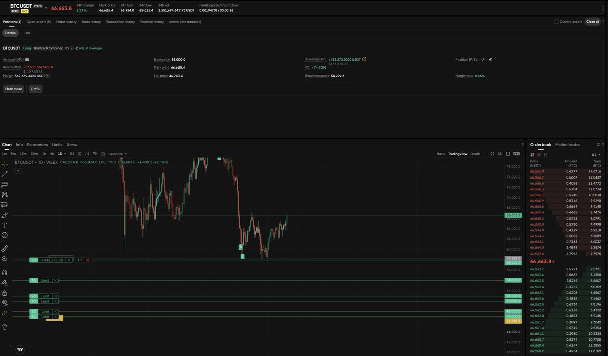The image size is (608, 356).
Task: Select the long position forecasting tool
Action: point(4,205)
